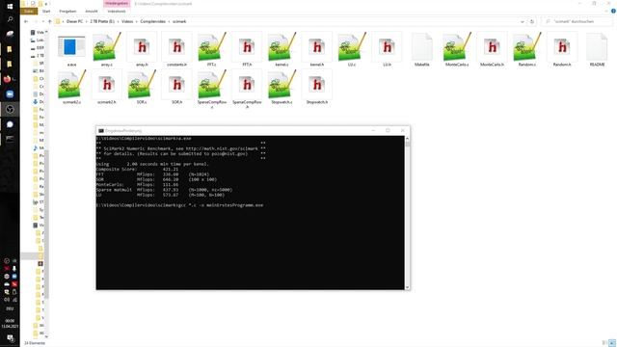Select the MonteCarlo.c source file
The height and width of the screenshot is (347, 617).
(457, 50)
